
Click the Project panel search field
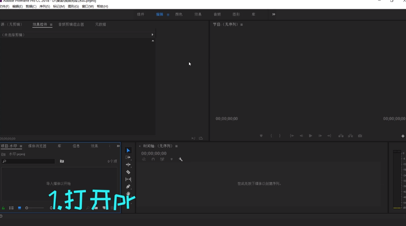click(x=28, y=161)
